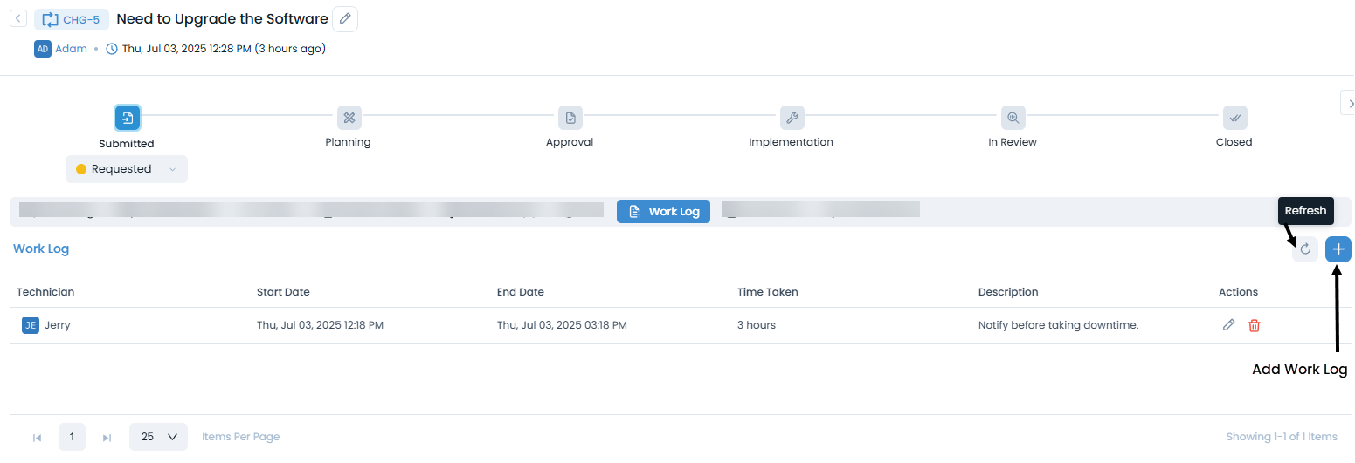Go to page 1
The height and width of the screenshot is (463, 1355).
(x=72, y=437)
